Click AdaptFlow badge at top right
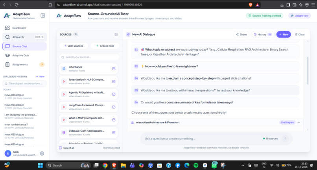This screenshot has height=170, width=317. point(299,16)
